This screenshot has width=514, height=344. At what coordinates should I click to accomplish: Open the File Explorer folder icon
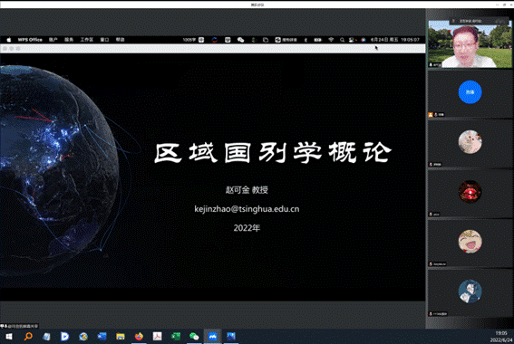tap(121, 337)
